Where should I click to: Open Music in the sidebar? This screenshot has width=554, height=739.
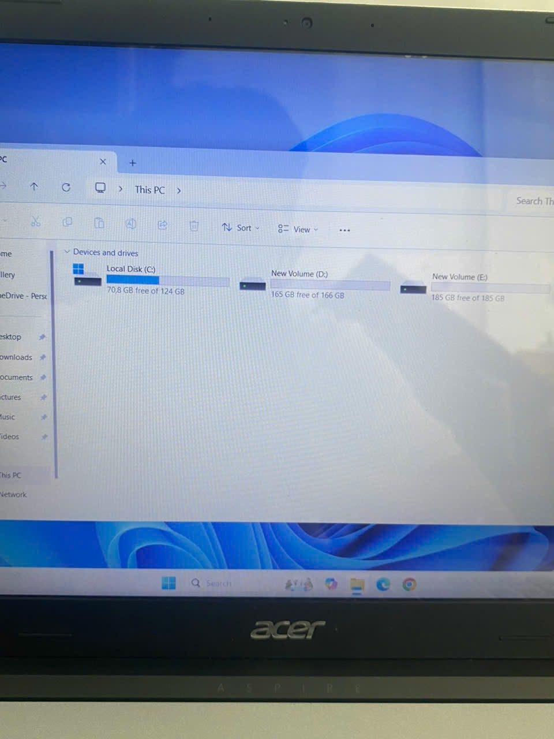(x=8, y=417)
